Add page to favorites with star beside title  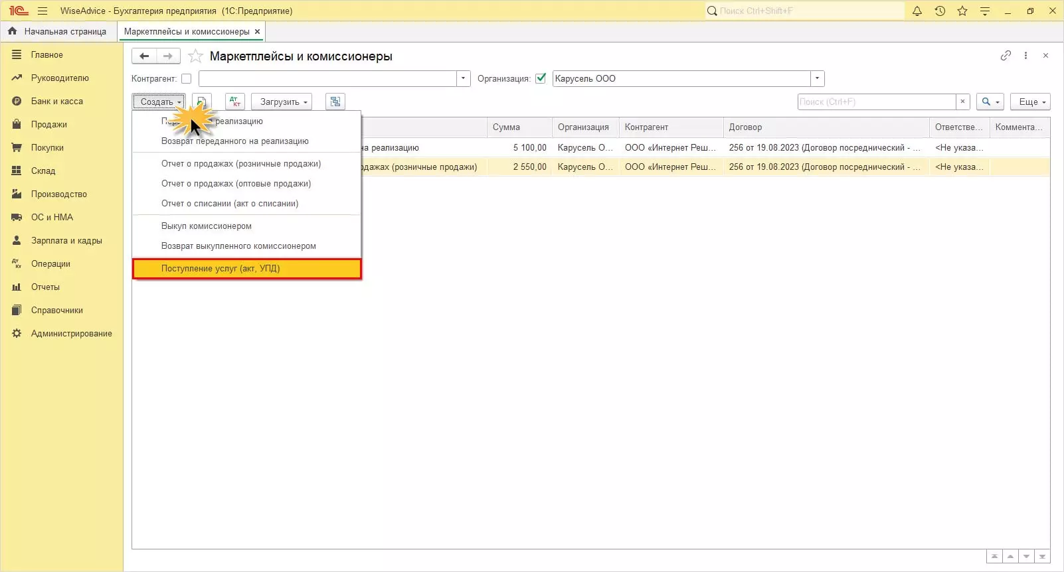point(195,56)
